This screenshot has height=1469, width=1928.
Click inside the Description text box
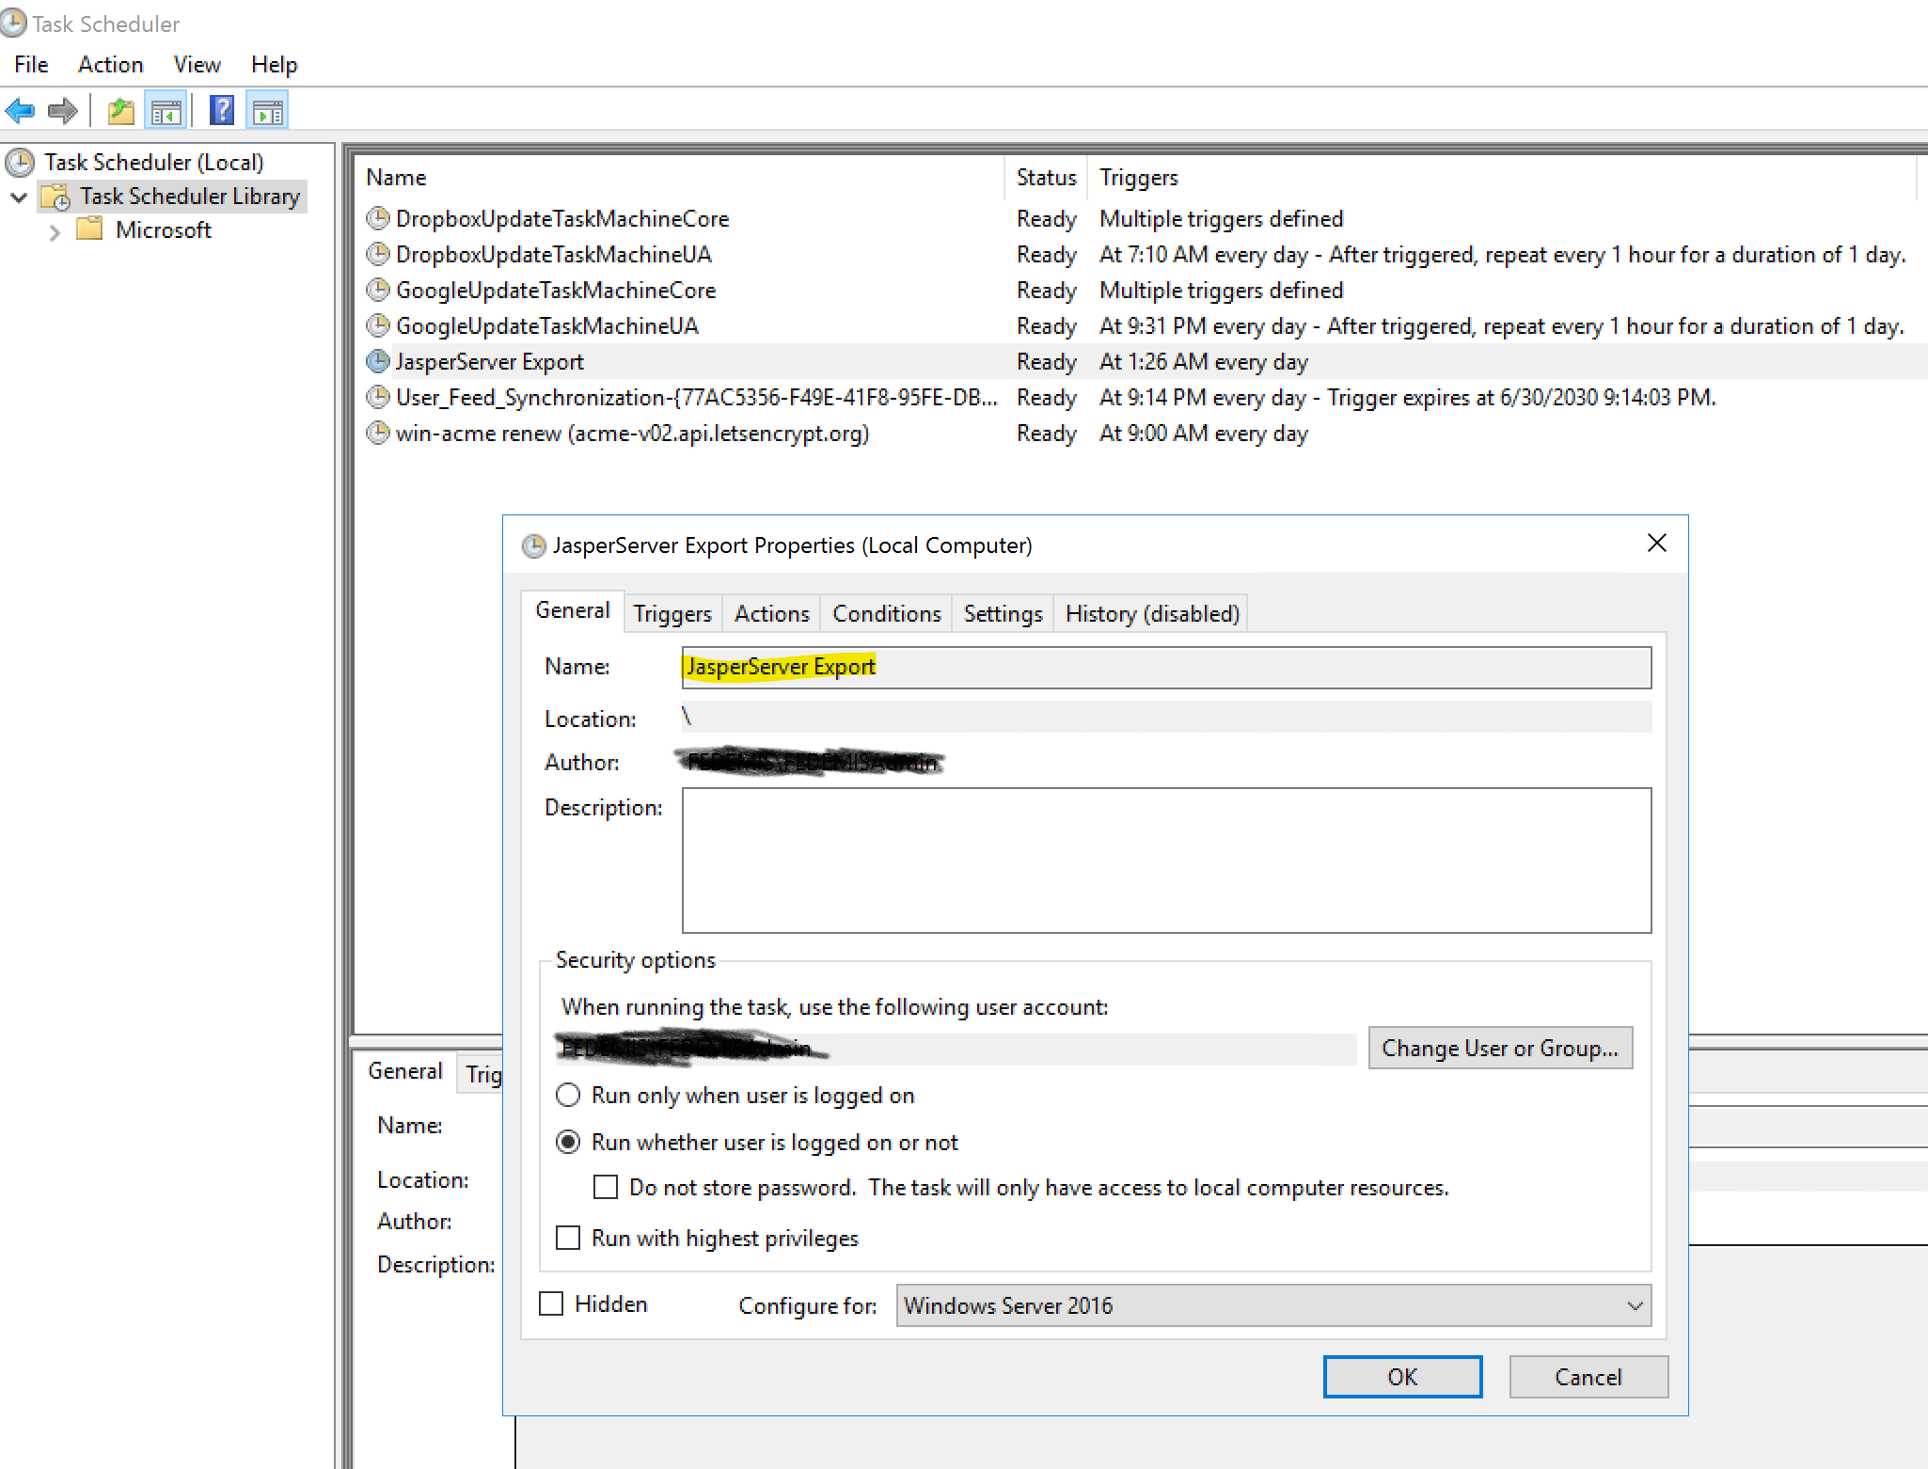[1165, 861]
